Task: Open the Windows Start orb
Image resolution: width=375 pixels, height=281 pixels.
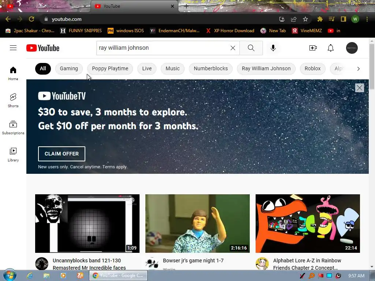Action: [x=10, y=275]
